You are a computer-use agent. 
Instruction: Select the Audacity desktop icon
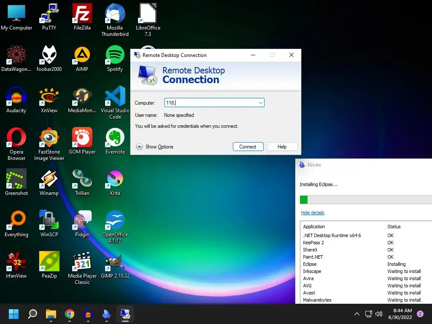pyautogui.click(x=16, y=100)
